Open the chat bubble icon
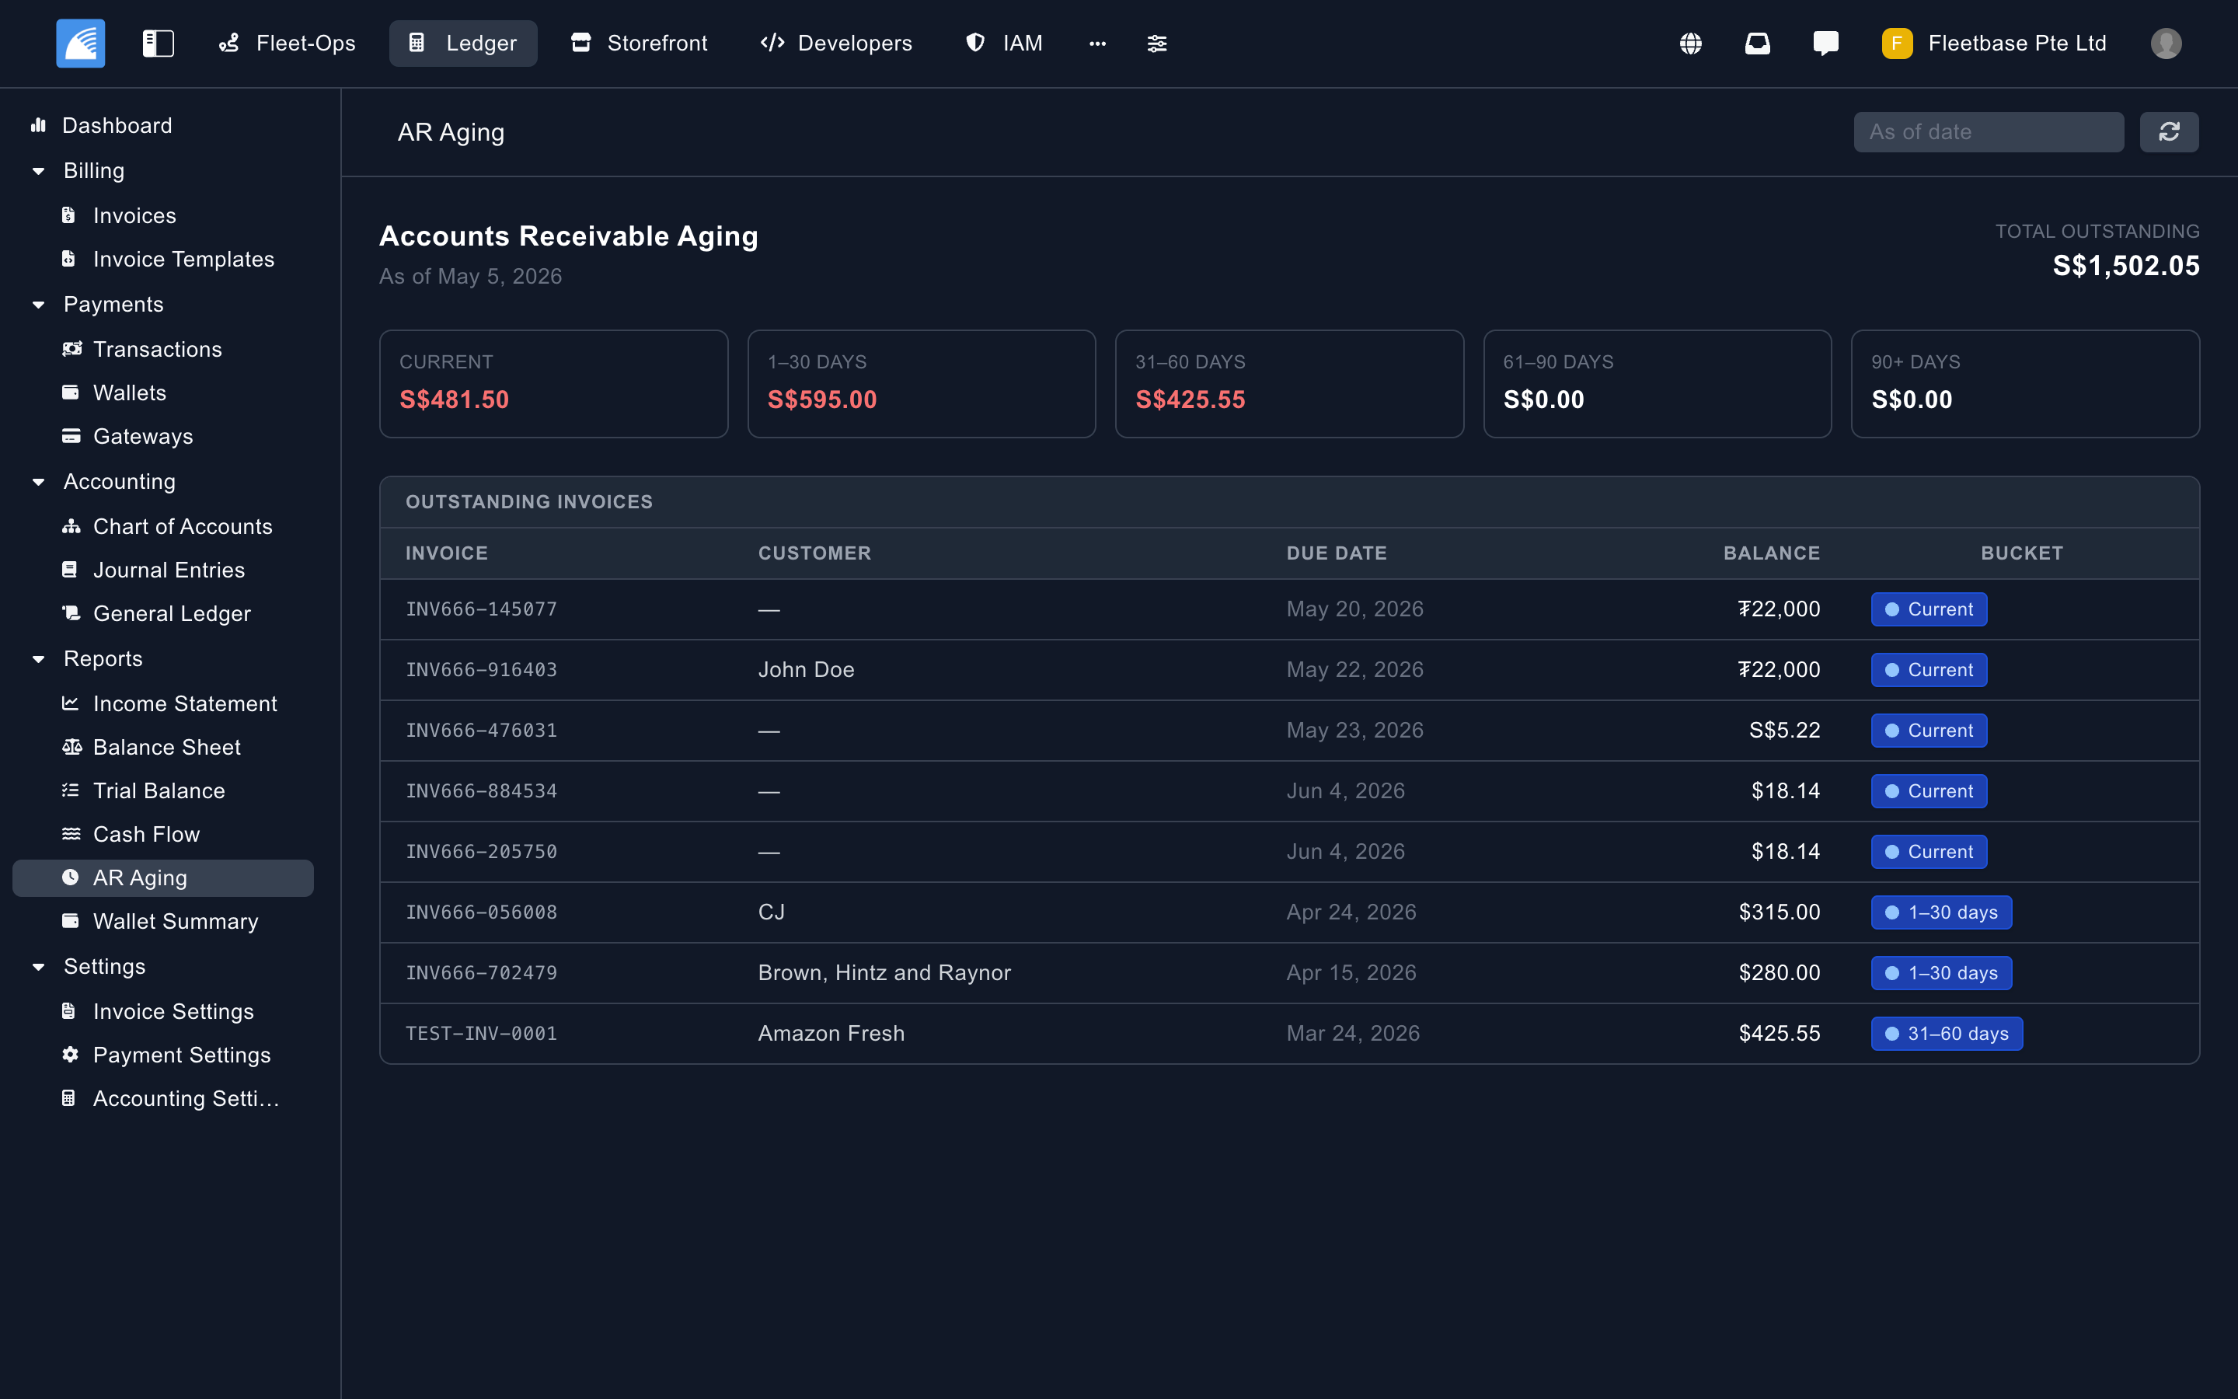Screen dimensions: 2238x1399 point(1825,44)
